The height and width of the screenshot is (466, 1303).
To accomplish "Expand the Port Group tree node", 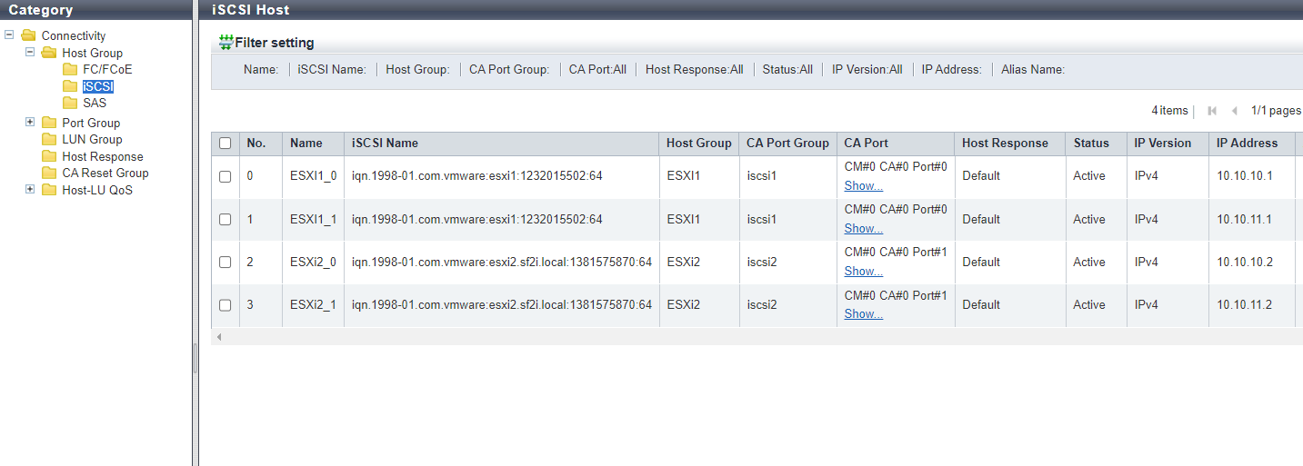I will 30,123.
